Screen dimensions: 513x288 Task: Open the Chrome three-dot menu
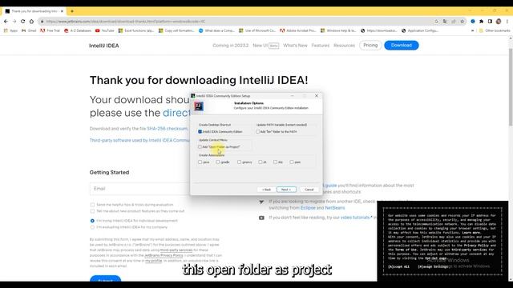(507, 22)
